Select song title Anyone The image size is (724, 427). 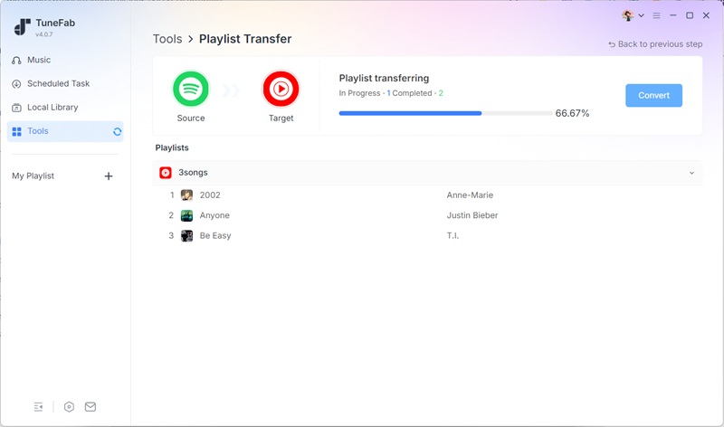(214, 215)
